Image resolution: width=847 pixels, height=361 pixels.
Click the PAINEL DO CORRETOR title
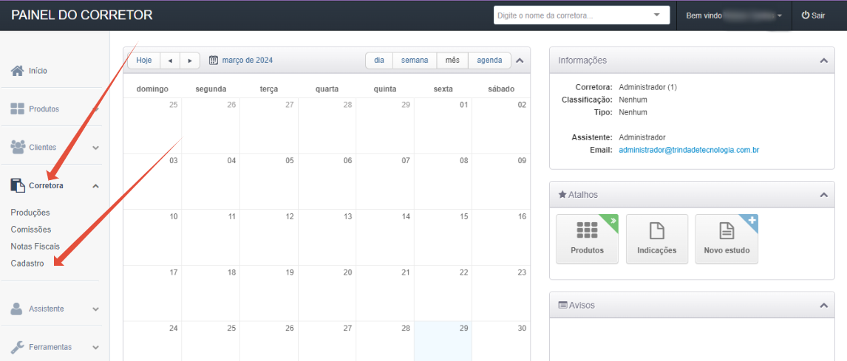82,15
